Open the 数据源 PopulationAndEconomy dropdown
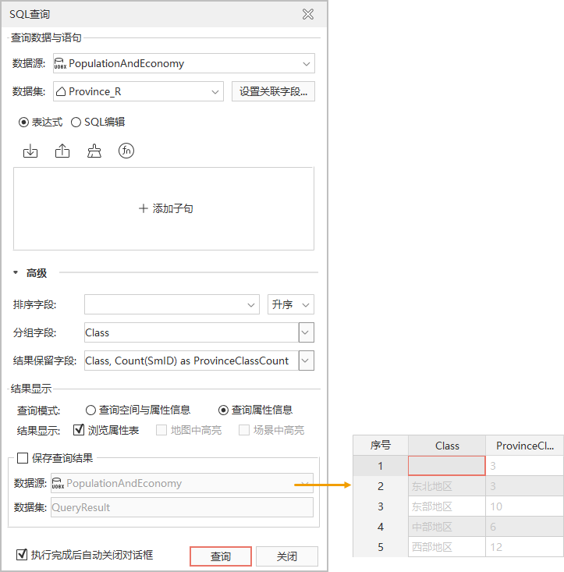The image size is (564, 572). [306, 64]
